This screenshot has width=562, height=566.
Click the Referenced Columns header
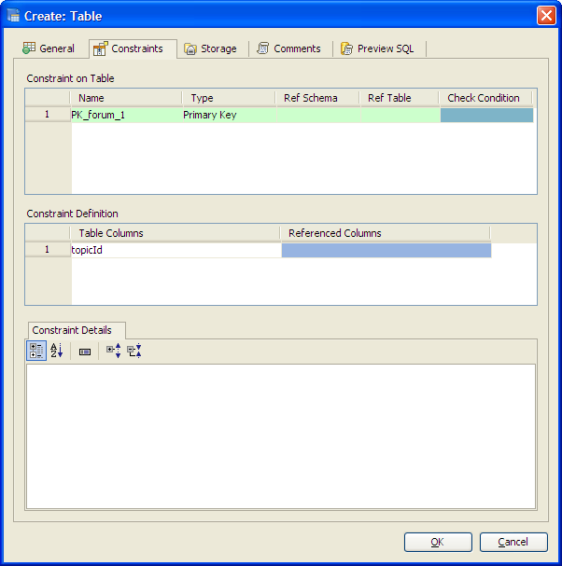pos(386,233)
